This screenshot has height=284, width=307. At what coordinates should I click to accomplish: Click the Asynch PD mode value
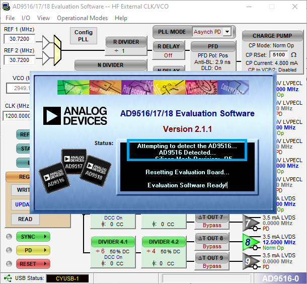coord(207,32)
